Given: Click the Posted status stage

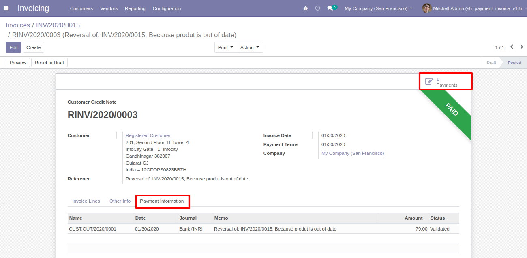Looking at the screenshot, I should pyautogui.click(x=514, y=63).
